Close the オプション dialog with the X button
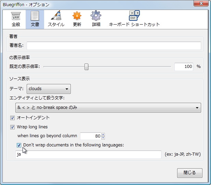The image size is (211, 185). 201,3
